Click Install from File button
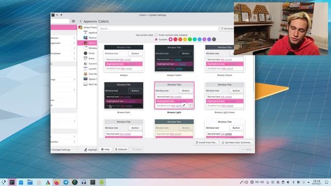This screenshot has height=186, width=331. click(x=206, y=143)
